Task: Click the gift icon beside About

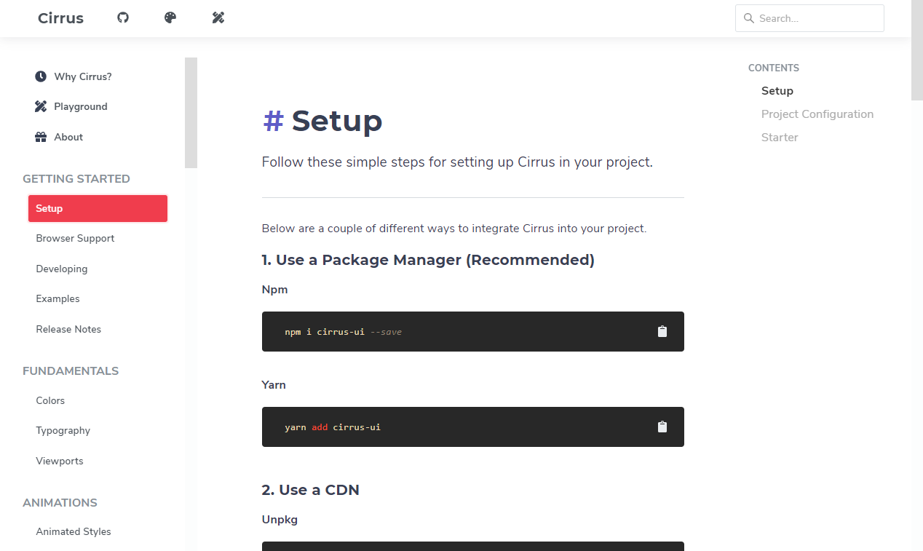Action: pos(41,137)
